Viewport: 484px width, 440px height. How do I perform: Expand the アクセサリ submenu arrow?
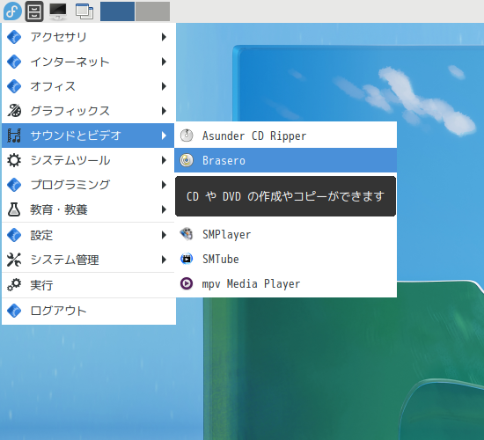(x=164, y=37)
